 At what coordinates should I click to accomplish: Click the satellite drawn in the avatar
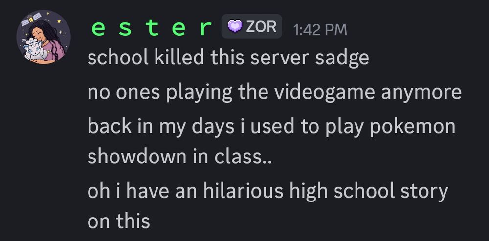[31, 20]
